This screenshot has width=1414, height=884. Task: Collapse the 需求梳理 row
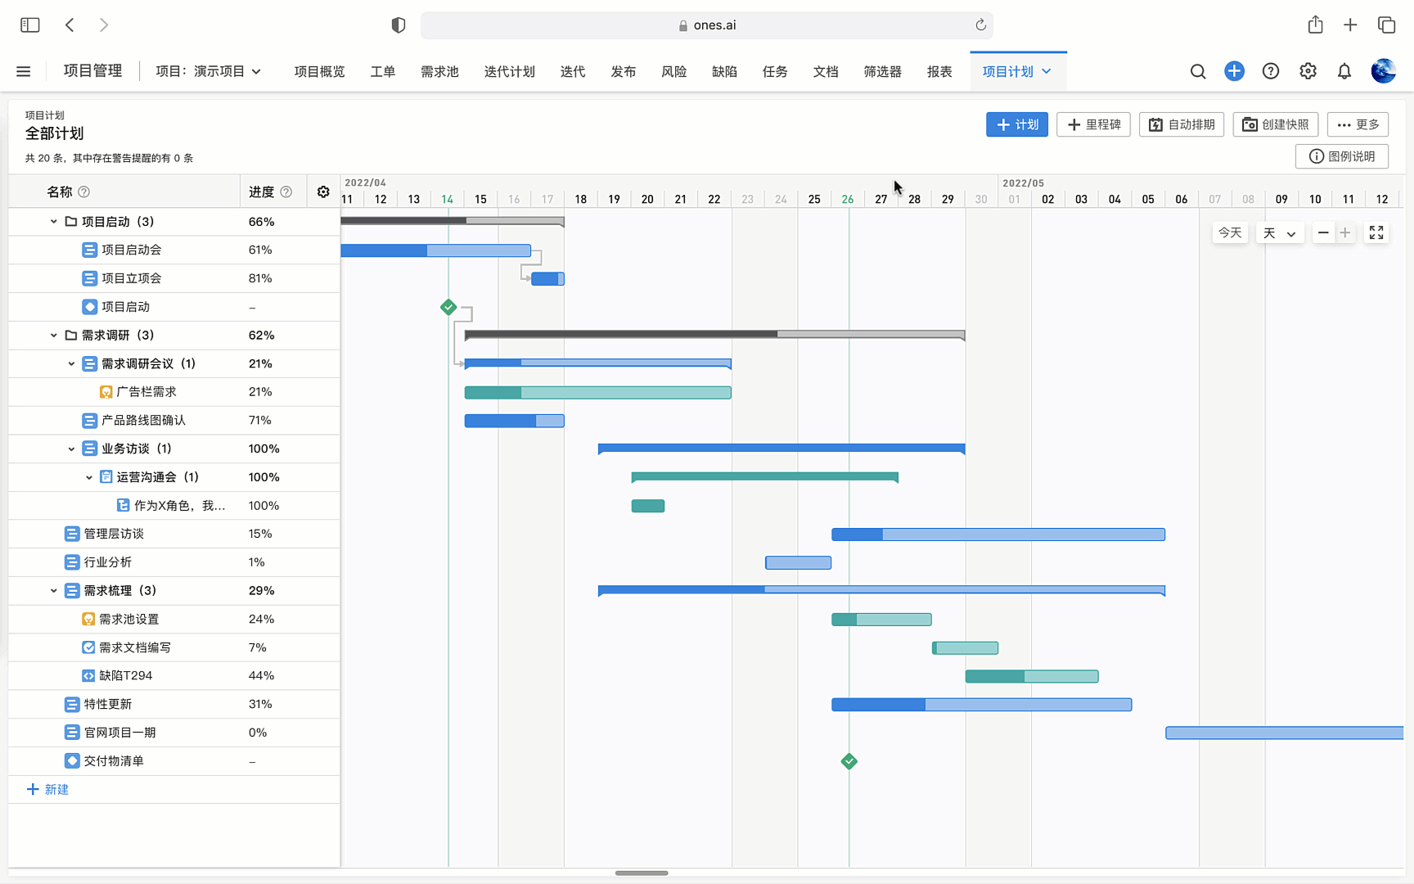tap(54, 591)
